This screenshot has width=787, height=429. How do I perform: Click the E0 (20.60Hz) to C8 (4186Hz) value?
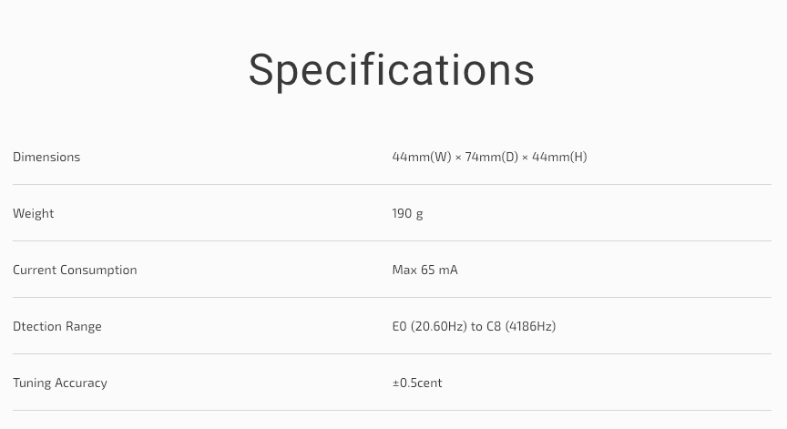coord(474,326)
